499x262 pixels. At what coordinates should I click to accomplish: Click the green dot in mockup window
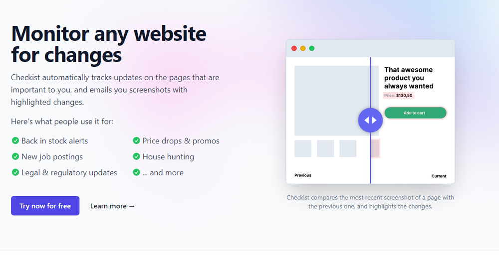tap(312, 48)
